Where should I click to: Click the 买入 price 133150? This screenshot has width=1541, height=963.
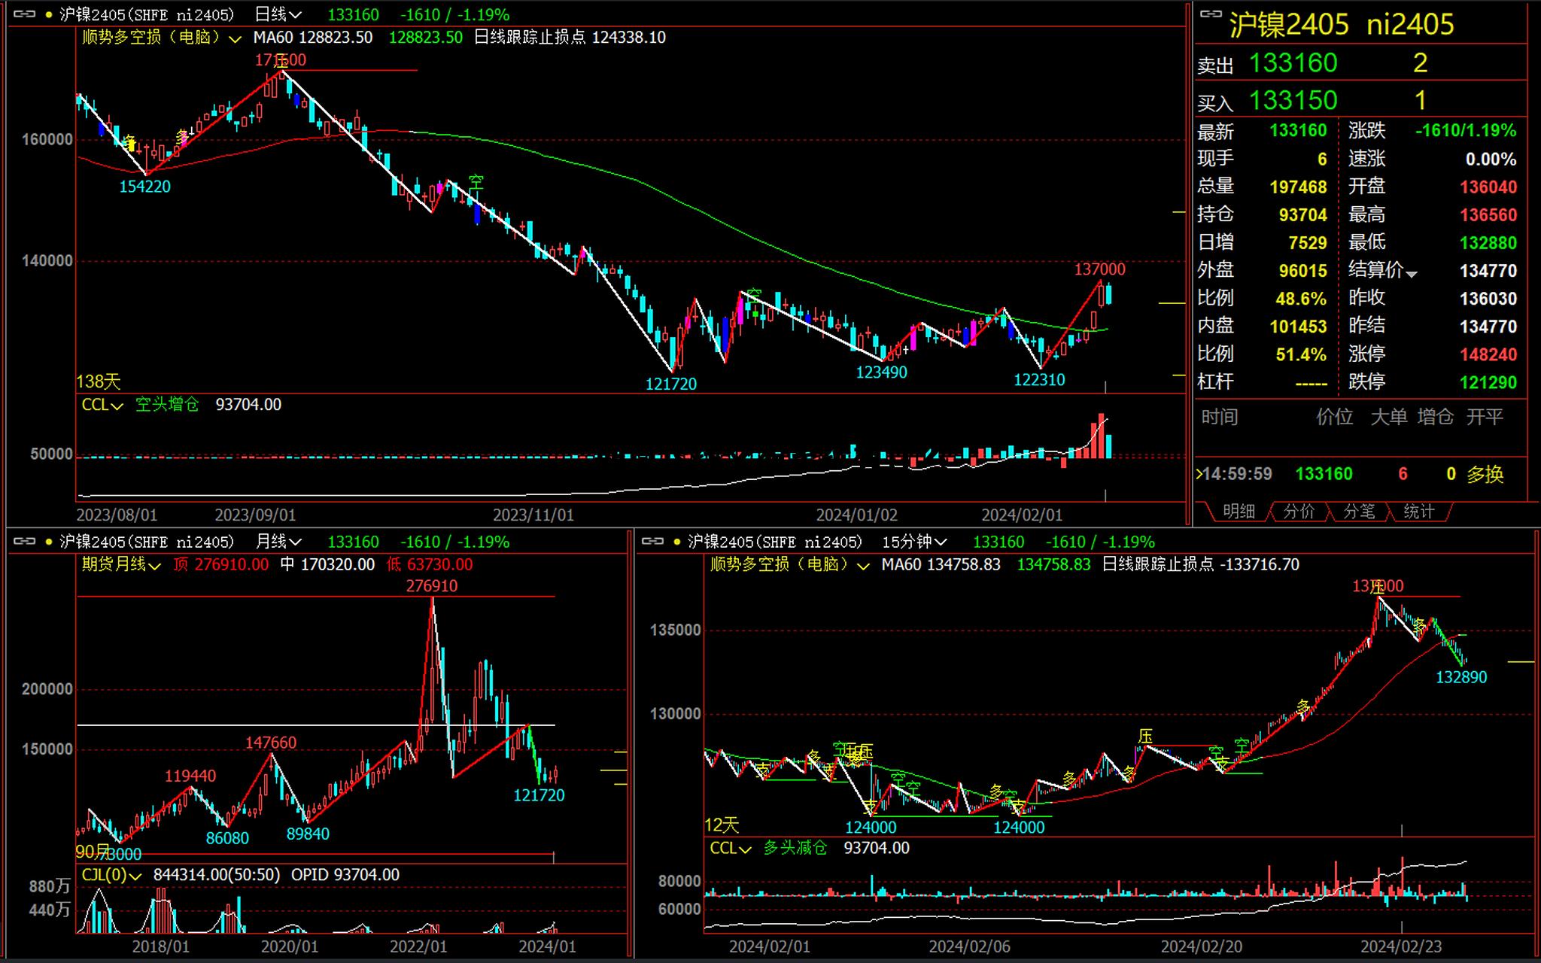pyautogui.click(x=1293, y=100)
